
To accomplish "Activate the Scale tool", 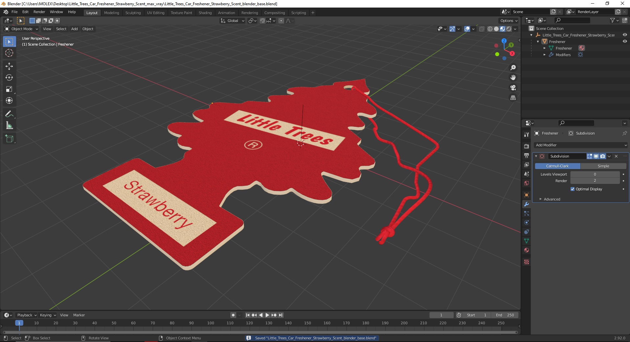I will pos(9,89).
